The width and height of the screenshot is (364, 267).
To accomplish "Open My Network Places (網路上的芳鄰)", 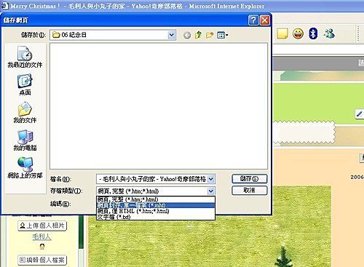I will pos(25,168).
